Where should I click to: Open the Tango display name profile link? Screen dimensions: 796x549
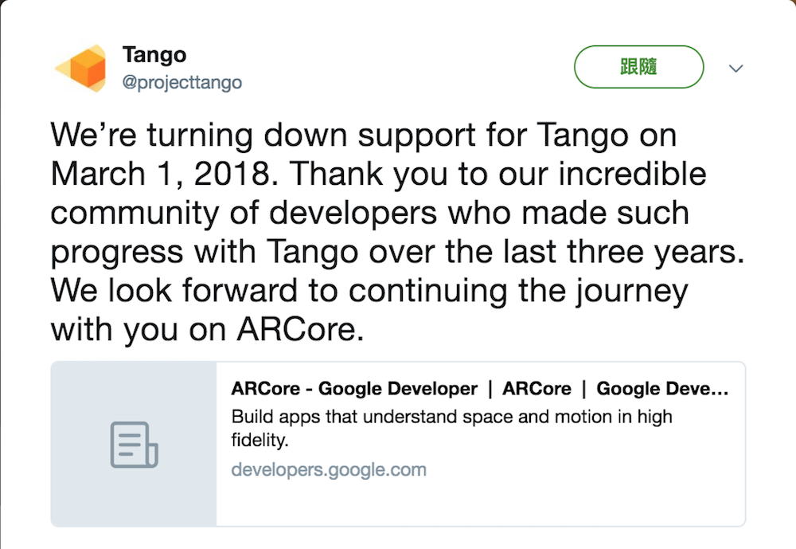154,55
